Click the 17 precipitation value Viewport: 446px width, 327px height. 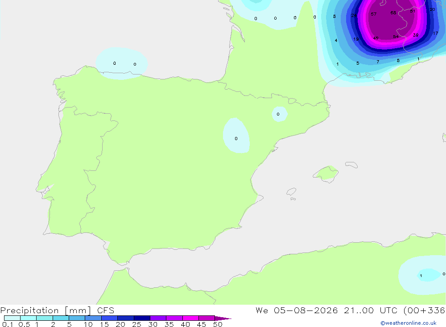coord(435,33)
